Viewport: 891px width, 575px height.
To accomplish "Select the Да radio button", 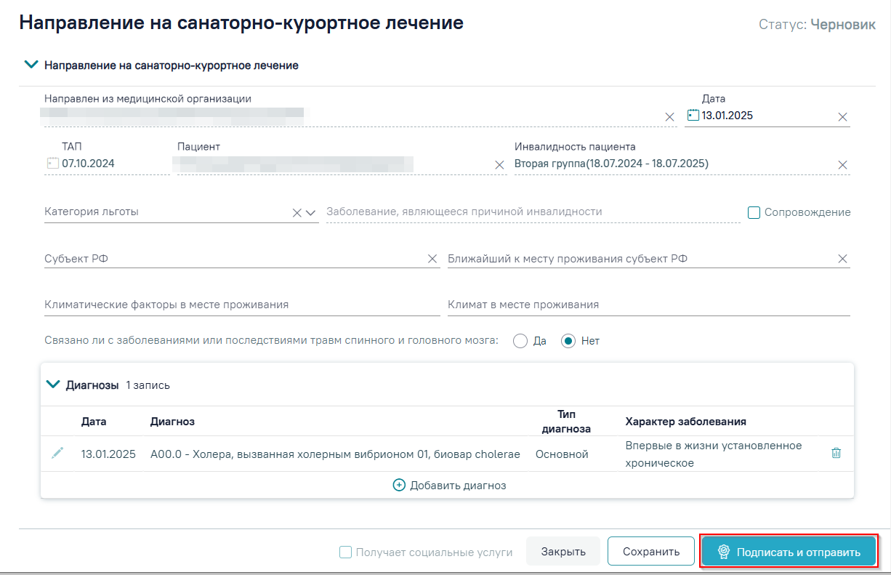I will click(x=520, y=340).
